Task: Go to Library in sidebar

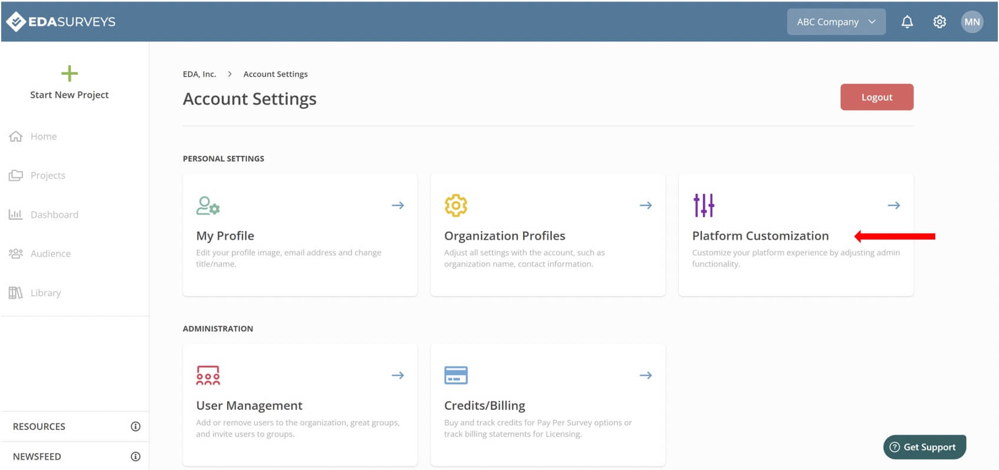Action: pyautogui.click(x=45, y=293)
